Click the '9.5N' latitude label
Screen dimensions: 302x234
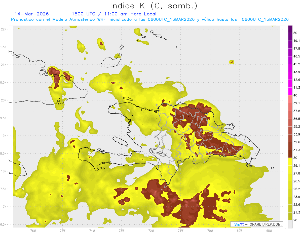(x=4, y=118)
